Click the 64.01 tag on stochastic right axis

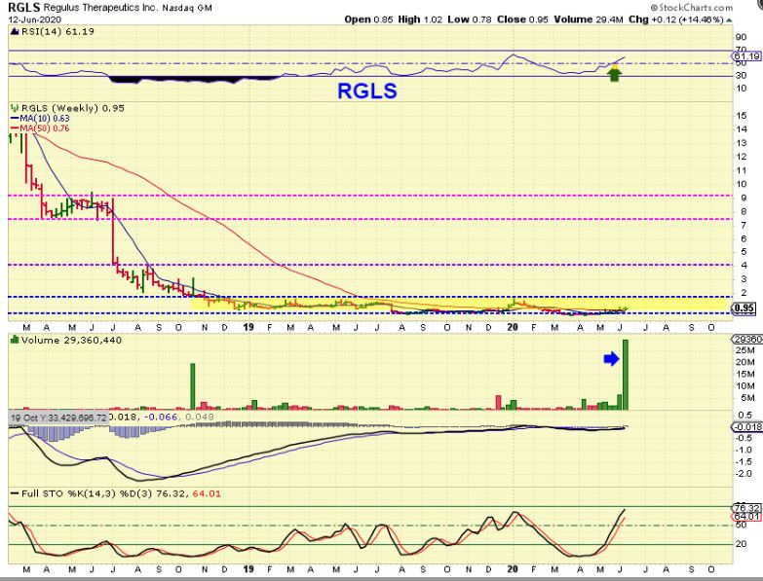(x=747, y=516)
